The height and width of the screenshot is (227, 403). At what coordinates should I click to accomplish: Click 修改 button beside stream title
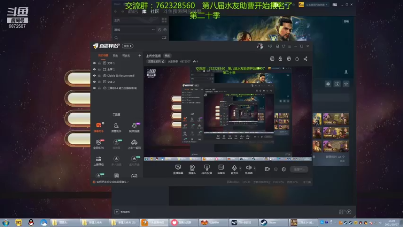point(167,56)
